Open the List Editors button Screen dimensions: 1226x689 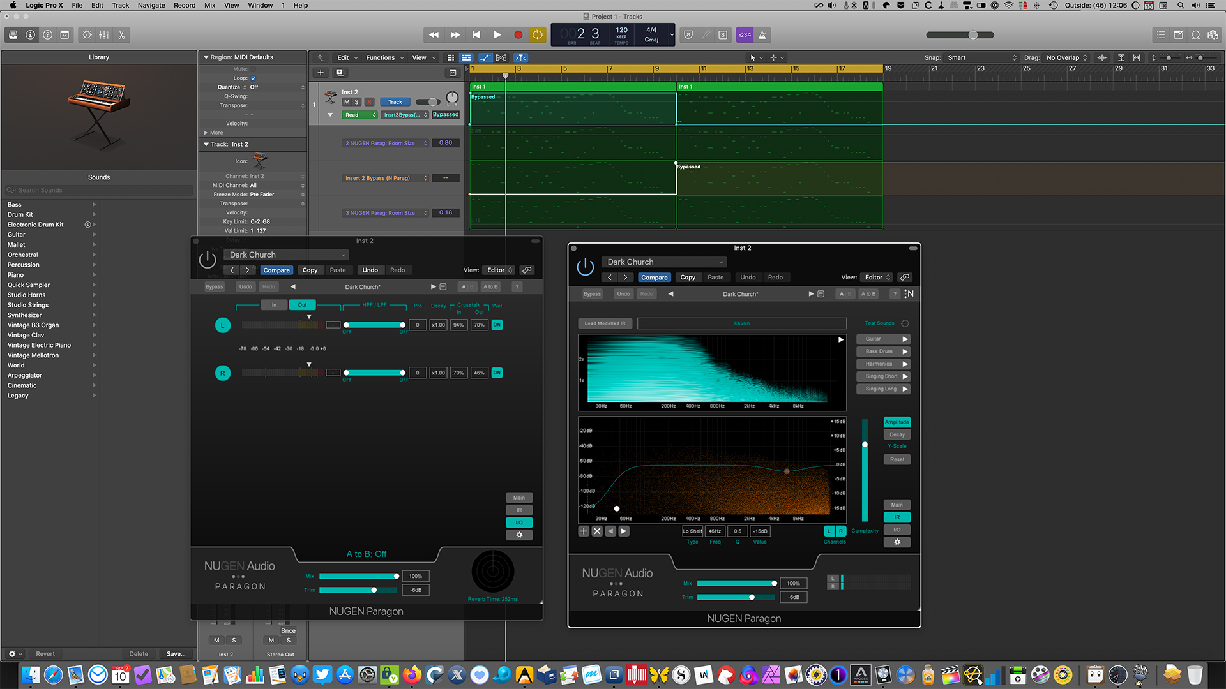point(1161,35)
